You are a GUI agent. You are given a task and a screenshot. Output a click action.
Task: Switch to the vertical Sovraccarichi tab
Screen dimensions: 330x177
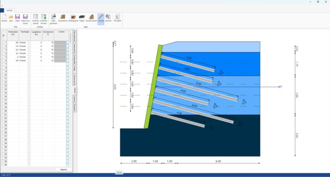click(x=75, y=79)
